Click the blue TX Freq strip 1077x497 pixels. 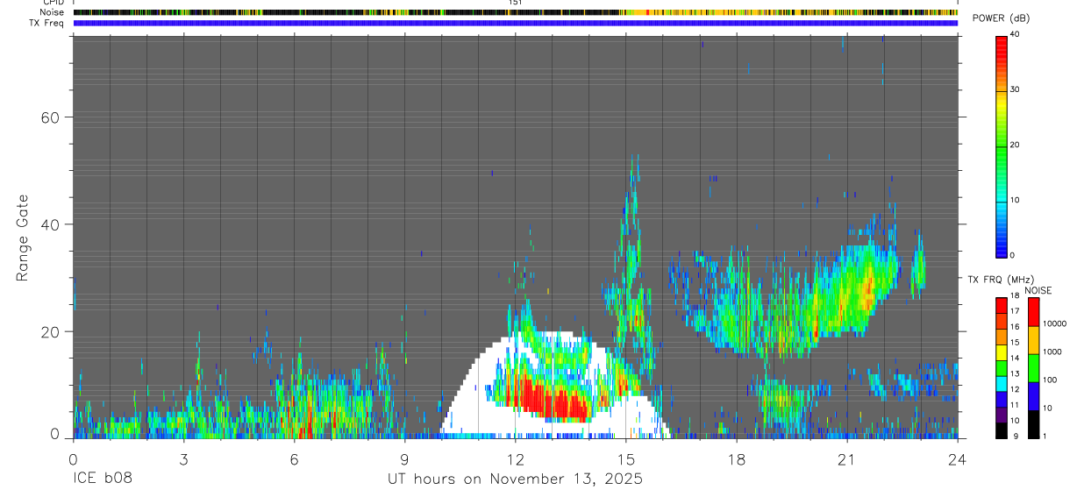(x=516, y=23)
